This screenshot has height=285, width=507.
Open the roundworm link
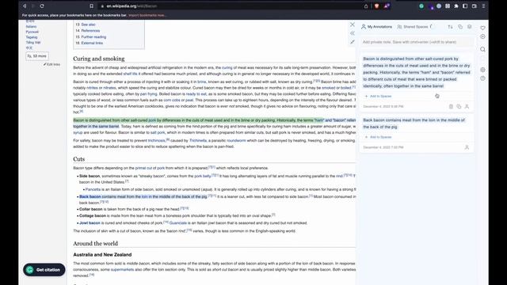236,141
